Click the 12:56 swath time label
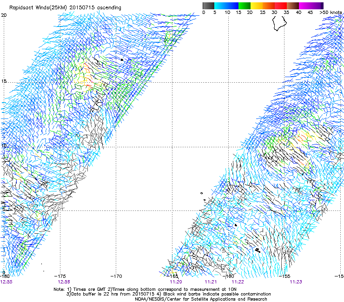Image resolution: width=344 pixels, height=302 pixels. (x=64, y=282)
